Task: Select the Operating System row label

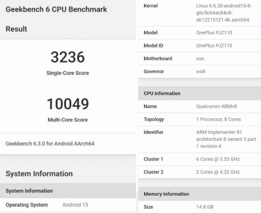Action: pyautogui.click(x=27, y=205)
